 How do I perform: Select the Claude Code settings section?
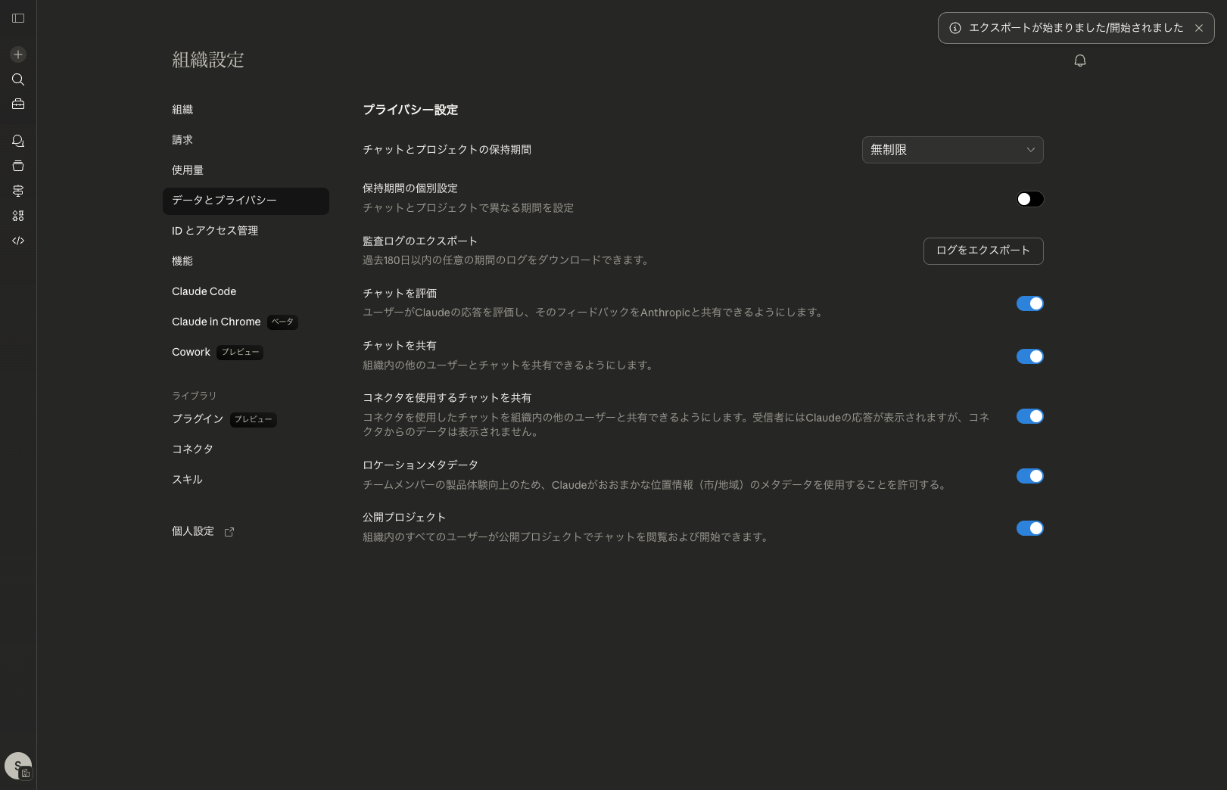tap(204, 291)
